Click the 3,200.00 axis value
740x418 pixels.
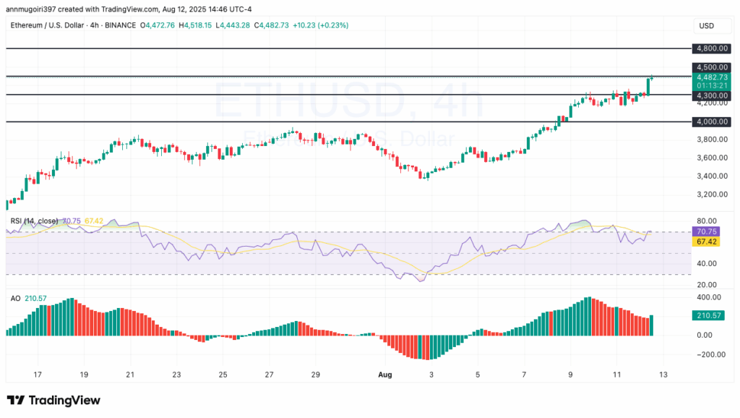tap(712, 195)
